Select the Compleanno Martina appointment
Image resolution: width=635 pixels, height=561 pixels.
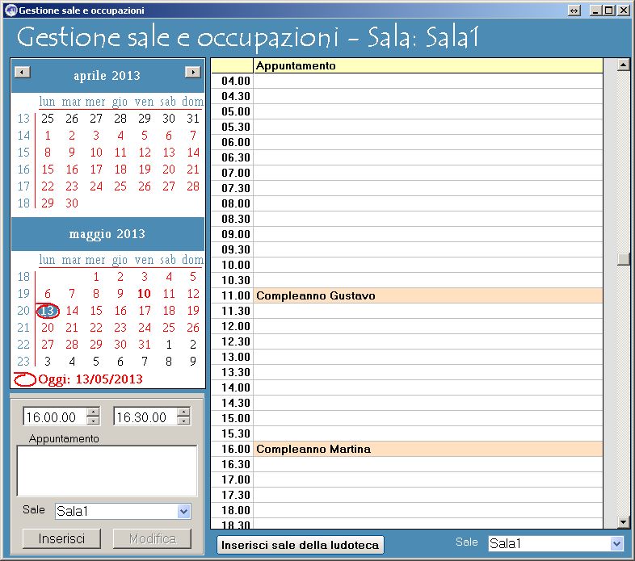[x=428, y=449]
